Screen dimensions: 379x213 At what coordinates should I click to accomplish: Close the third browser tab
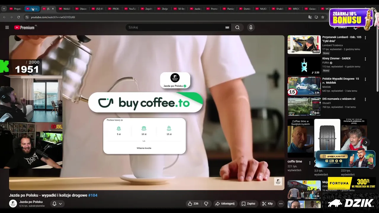pyautogui.click(x=53, y=9)
